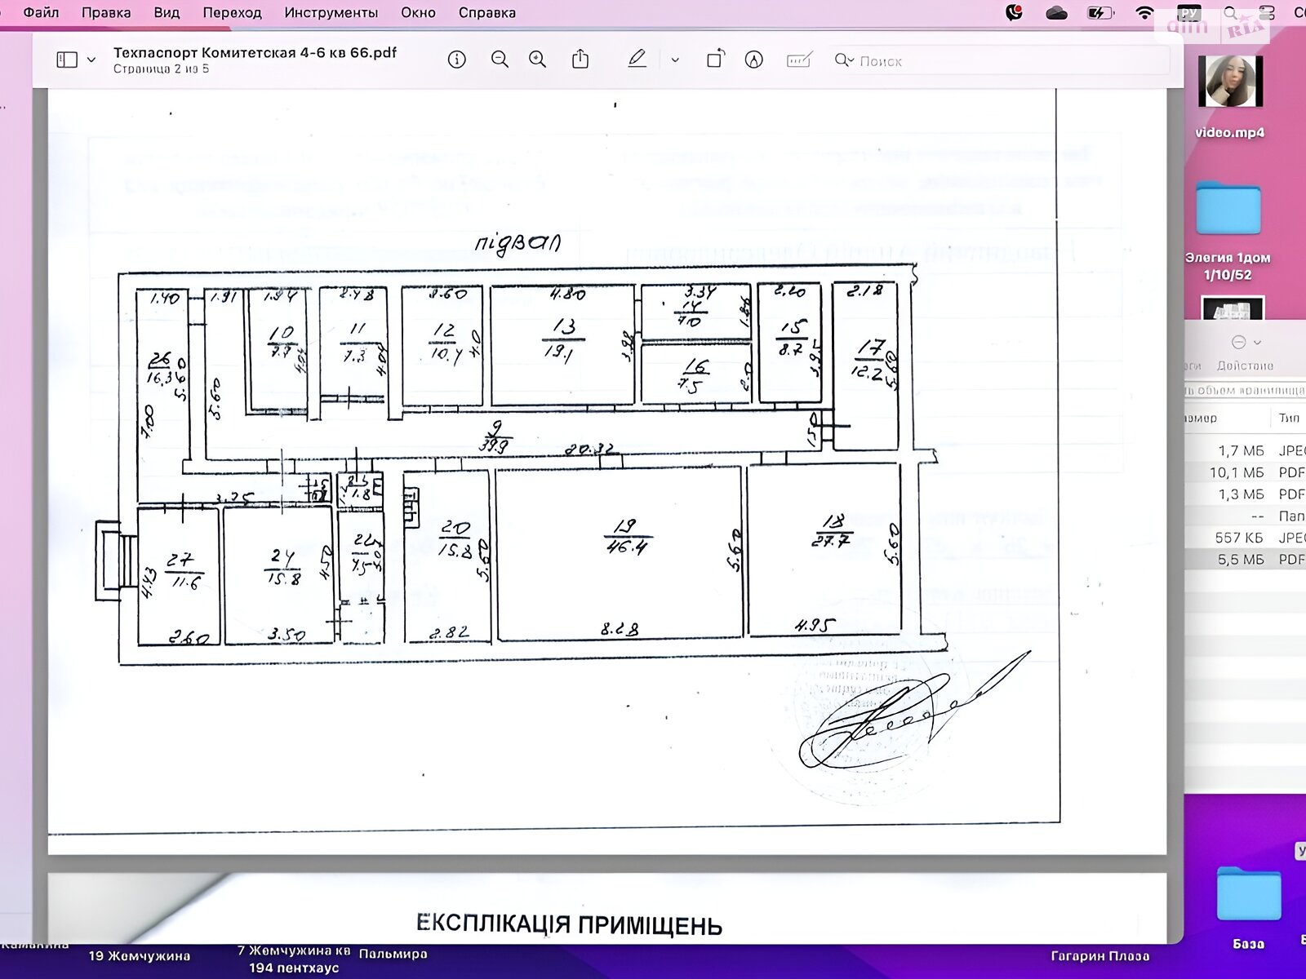Select the highlight pen tool
The width and height of the screenshot is (1306, 979).
pos(637,59)
